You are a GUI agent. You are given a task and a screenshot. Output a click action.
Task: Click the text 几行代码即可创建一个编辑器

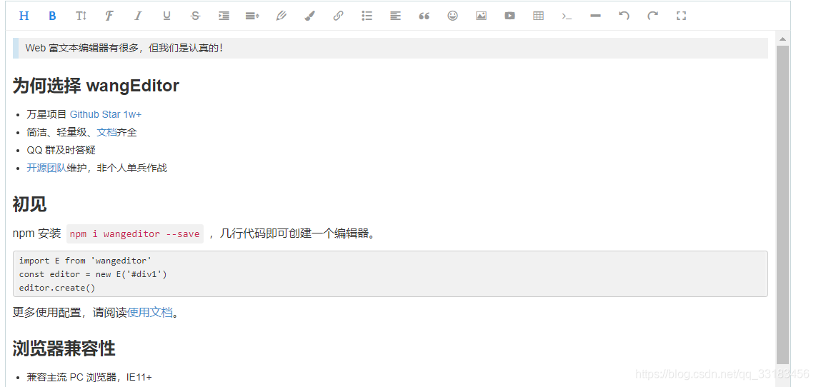click(297, 233)
